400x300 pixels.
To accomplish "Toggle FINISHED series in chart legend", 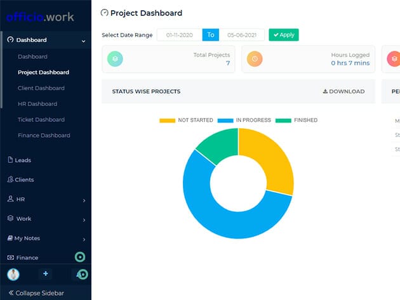I will (x=297, y=120).
